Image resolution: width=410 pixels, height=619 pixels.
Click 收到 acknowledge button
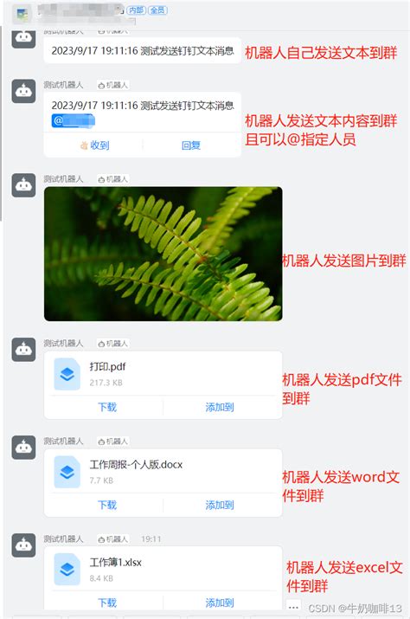pos(94,145)
